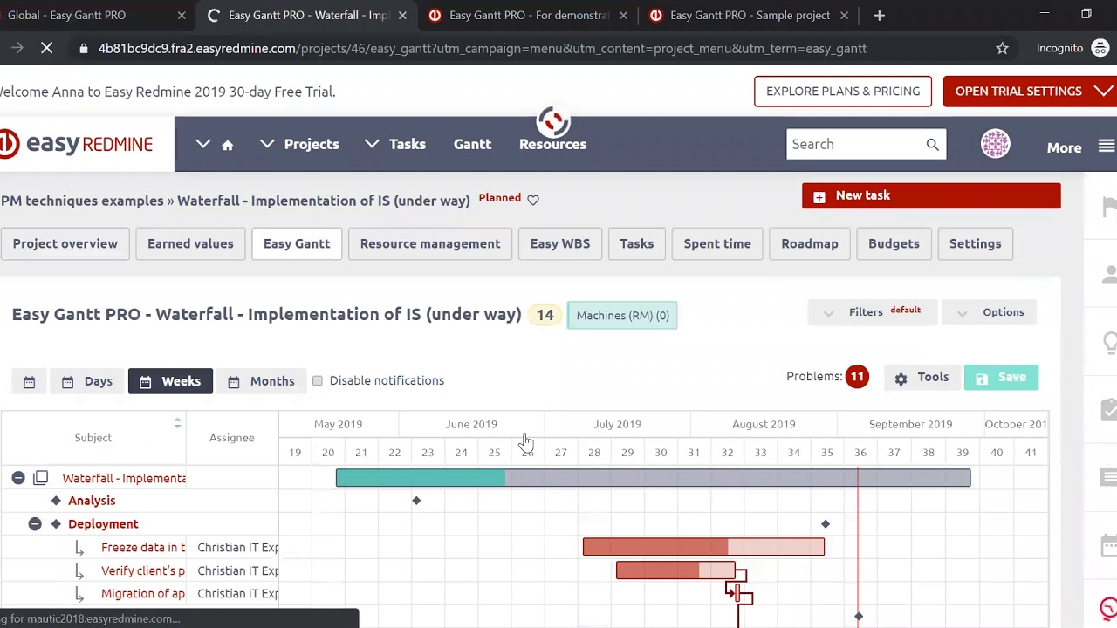The image size is (1117, 628).
Task: Click the Verify client's Gantt bar
Action: (x=675, y=571)
